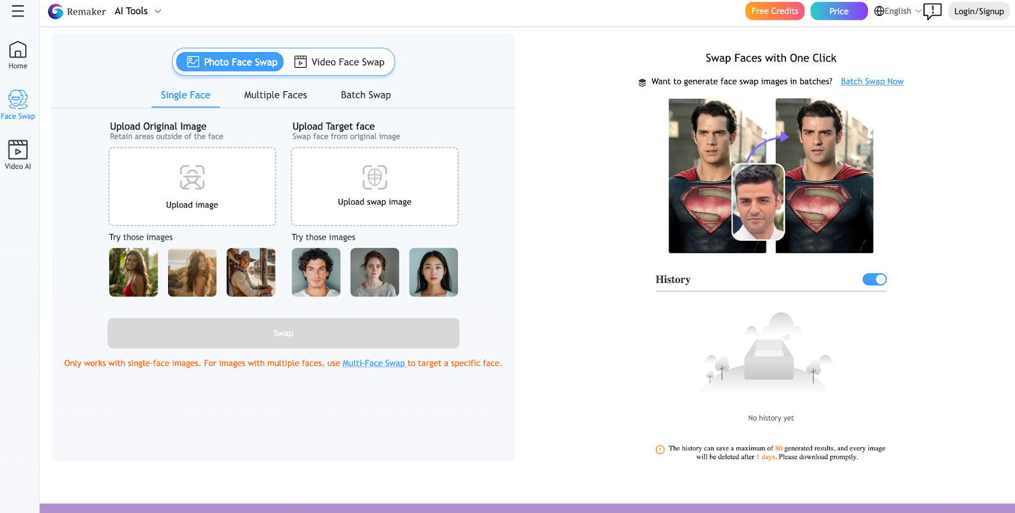
Task: Click the orange history info icon
Action: 660,450
